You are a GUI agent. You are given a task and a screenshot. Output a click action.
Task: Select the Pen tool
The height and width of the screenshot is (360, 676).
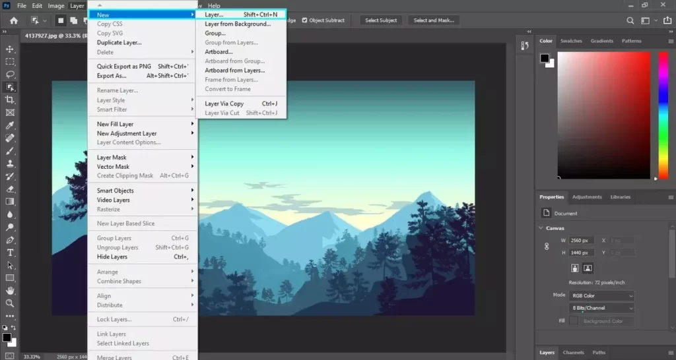(x=10, y=240)
